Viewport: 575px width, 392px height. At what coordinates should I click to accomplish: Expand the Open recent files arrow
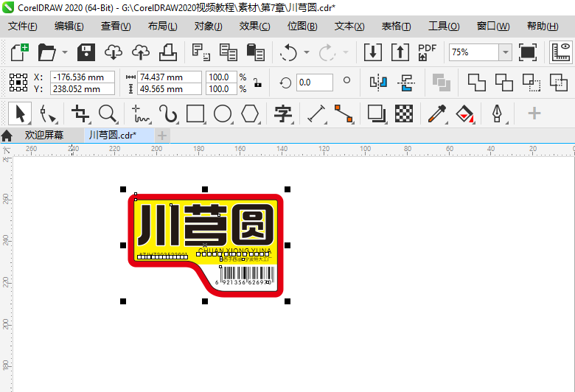pos(65,52)
